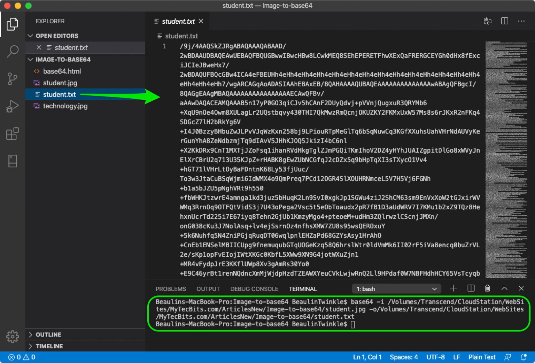Click Ln 1, Col 1 in status bar
The image size is (535, 363).
coord(367,357)
